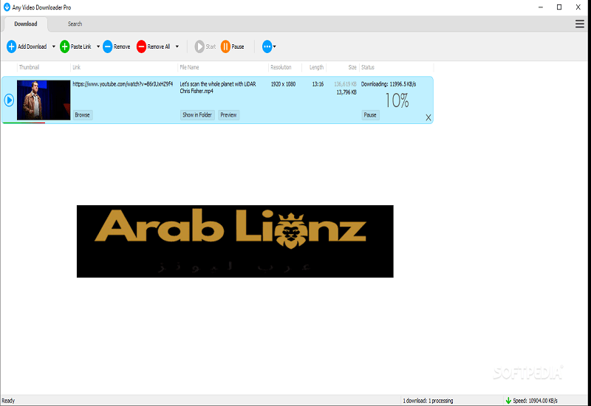
Task: Click the Thumbnail column header
Action: click(29, 67)
